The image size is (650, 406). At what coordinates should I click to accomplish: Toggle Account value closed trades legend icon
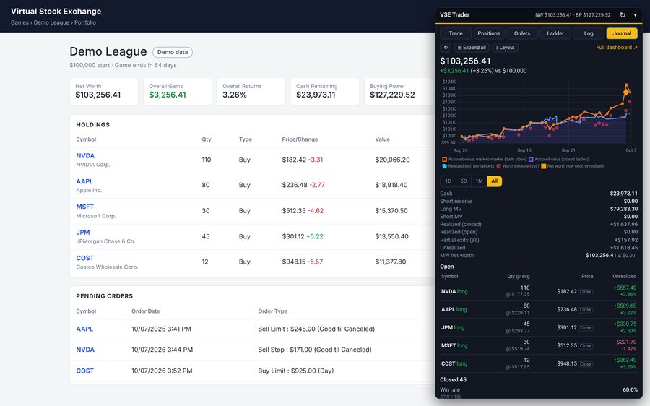point(531,159)
